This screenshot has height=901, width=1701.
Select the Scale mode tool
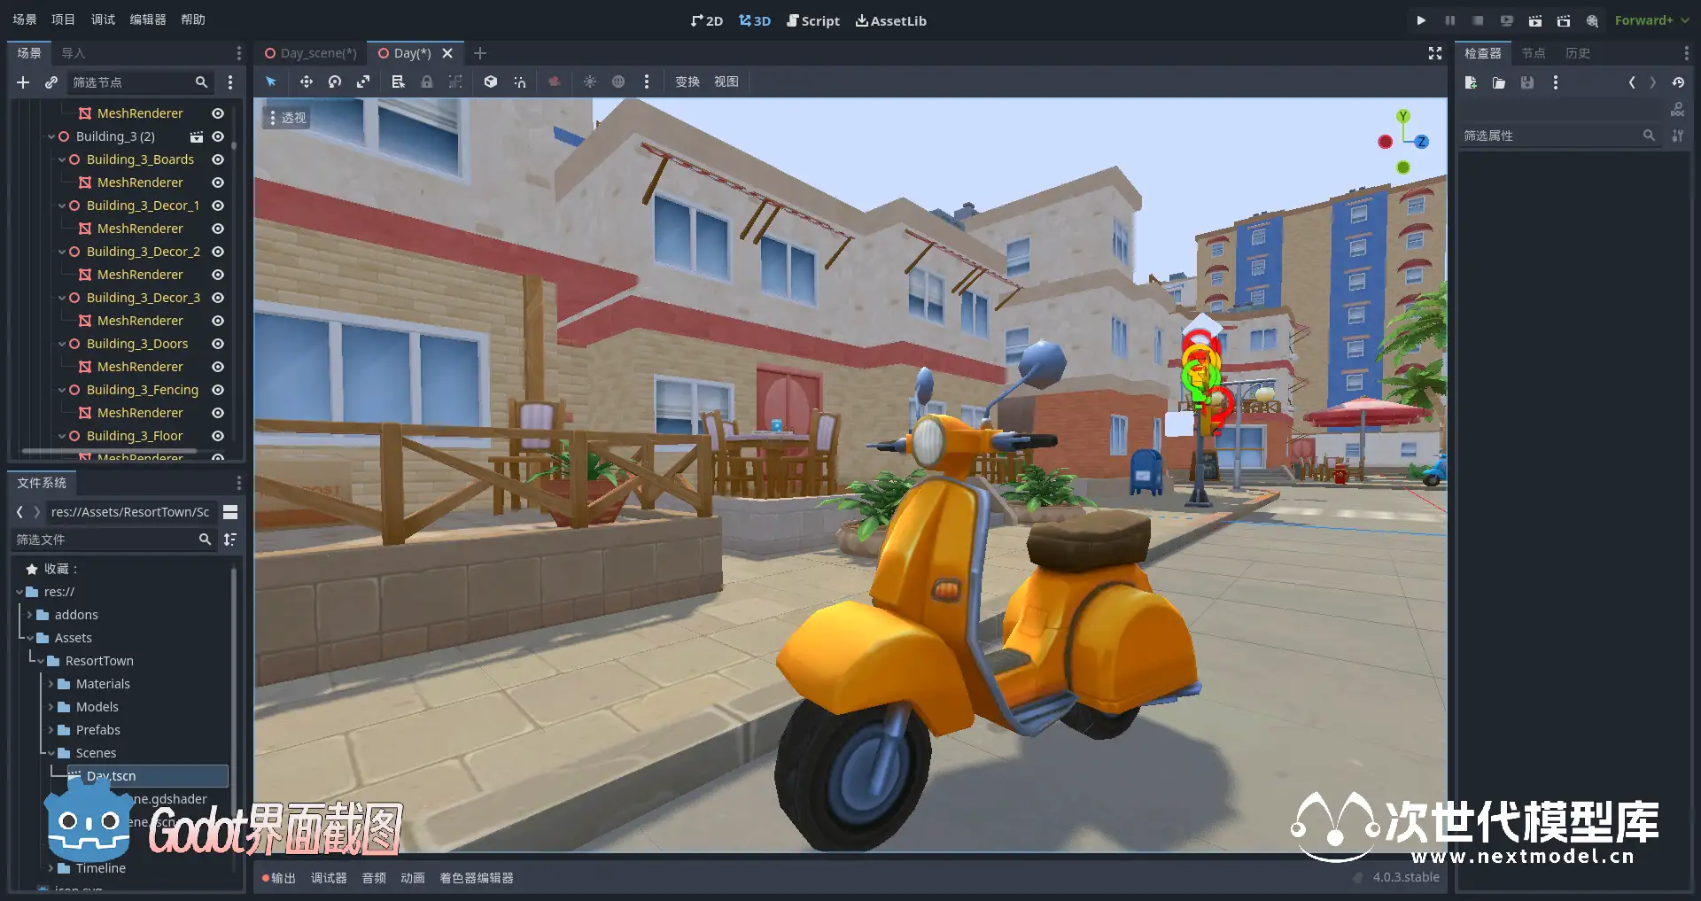click(363, 82)
